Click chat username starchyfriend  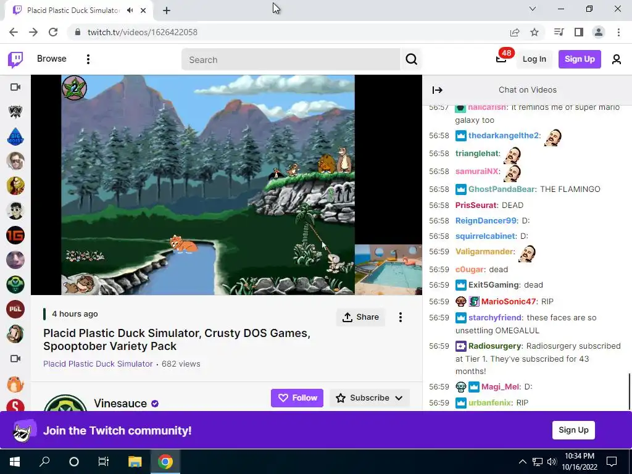click(x=495, y=318)
